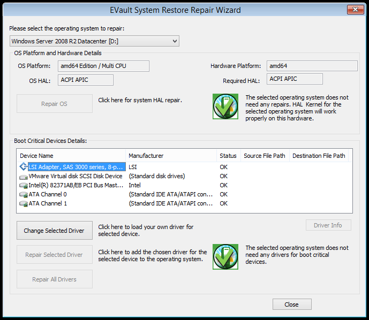This screenshot has width=369, height=320.
Task: Click the Source File Path column header
Action: pos(265,156)
